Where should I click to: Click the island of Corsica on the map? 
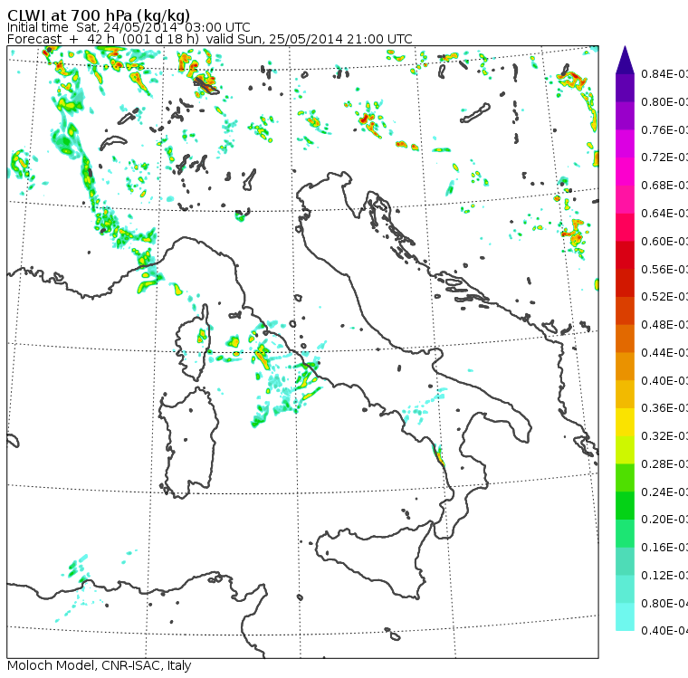(x=194, y=343)
